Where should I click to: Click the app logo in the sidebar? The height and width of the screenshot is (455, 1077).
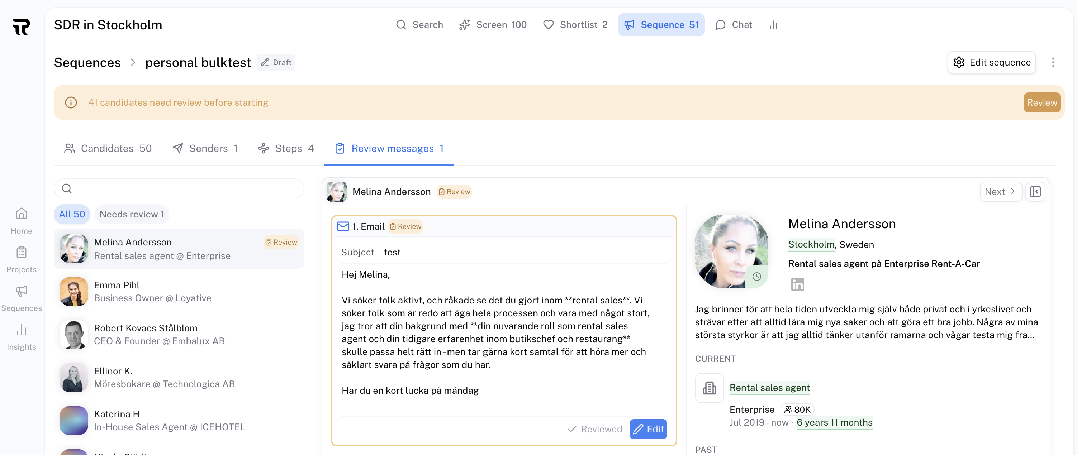21,27
